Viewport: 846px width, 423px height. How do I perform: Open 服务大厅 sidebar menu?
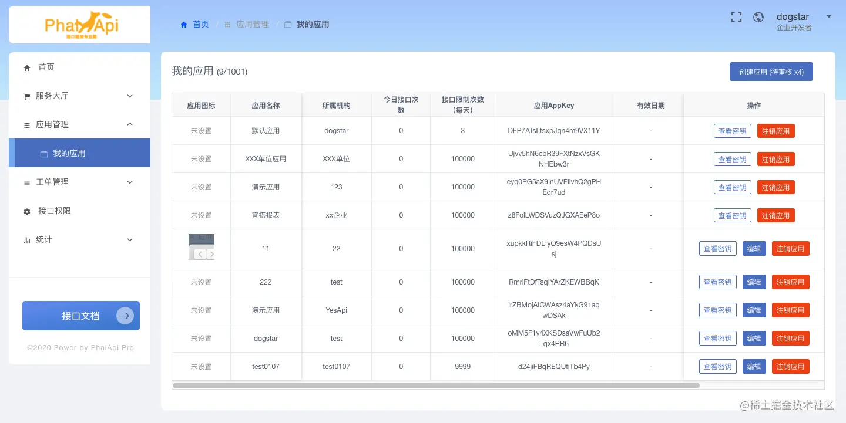[x=79, y=96]
